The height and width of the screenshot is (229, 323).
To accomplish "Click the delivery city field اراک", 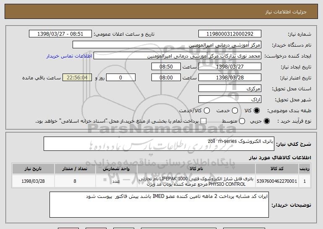I will click(230, 100).
